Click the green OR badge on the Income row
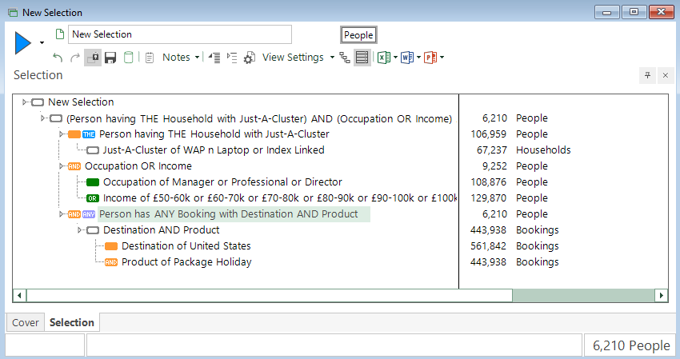 tap(93, 198)
